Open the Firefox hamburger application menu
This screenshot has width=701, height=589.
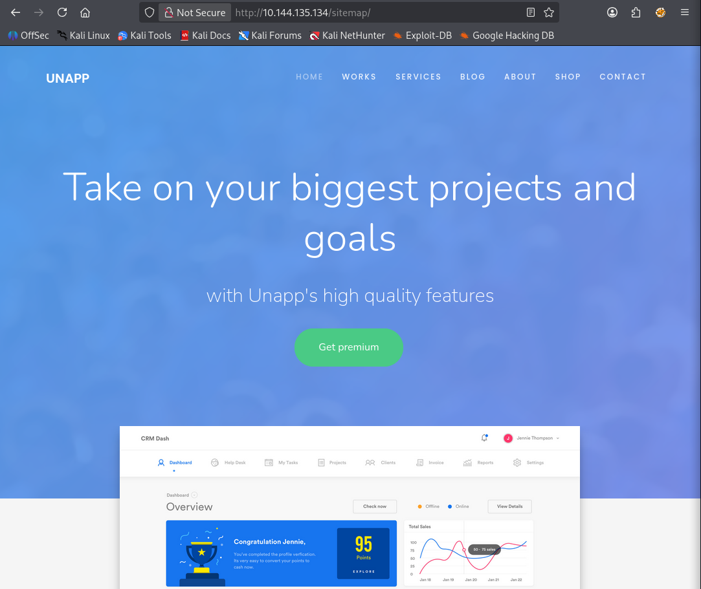685,12
